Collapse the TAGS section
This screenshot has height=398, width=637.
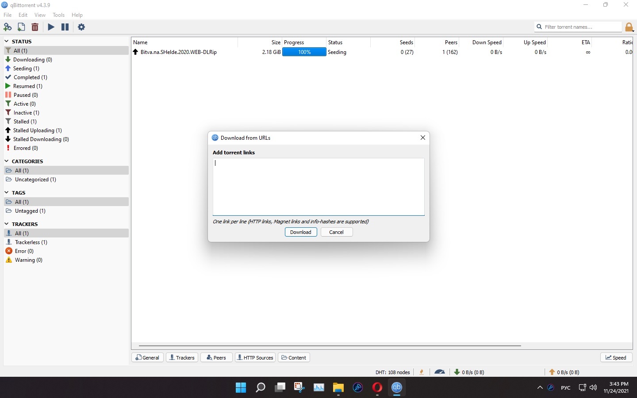pyautogui.click(x=7, y=192)
